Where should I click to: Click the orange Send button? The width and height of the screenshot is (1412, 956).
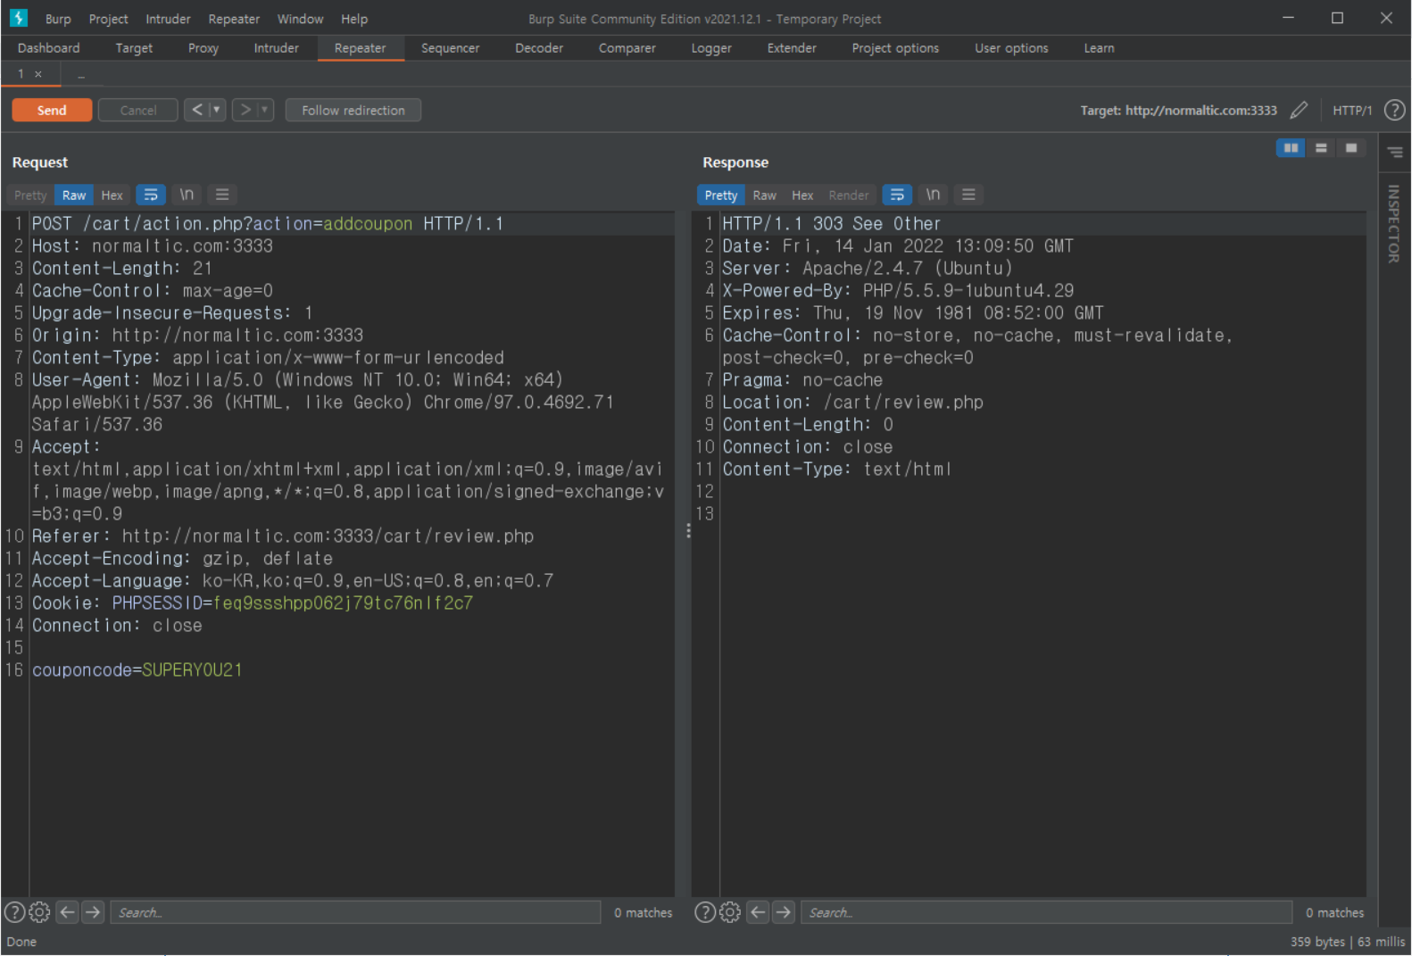(x=52, y=110)
